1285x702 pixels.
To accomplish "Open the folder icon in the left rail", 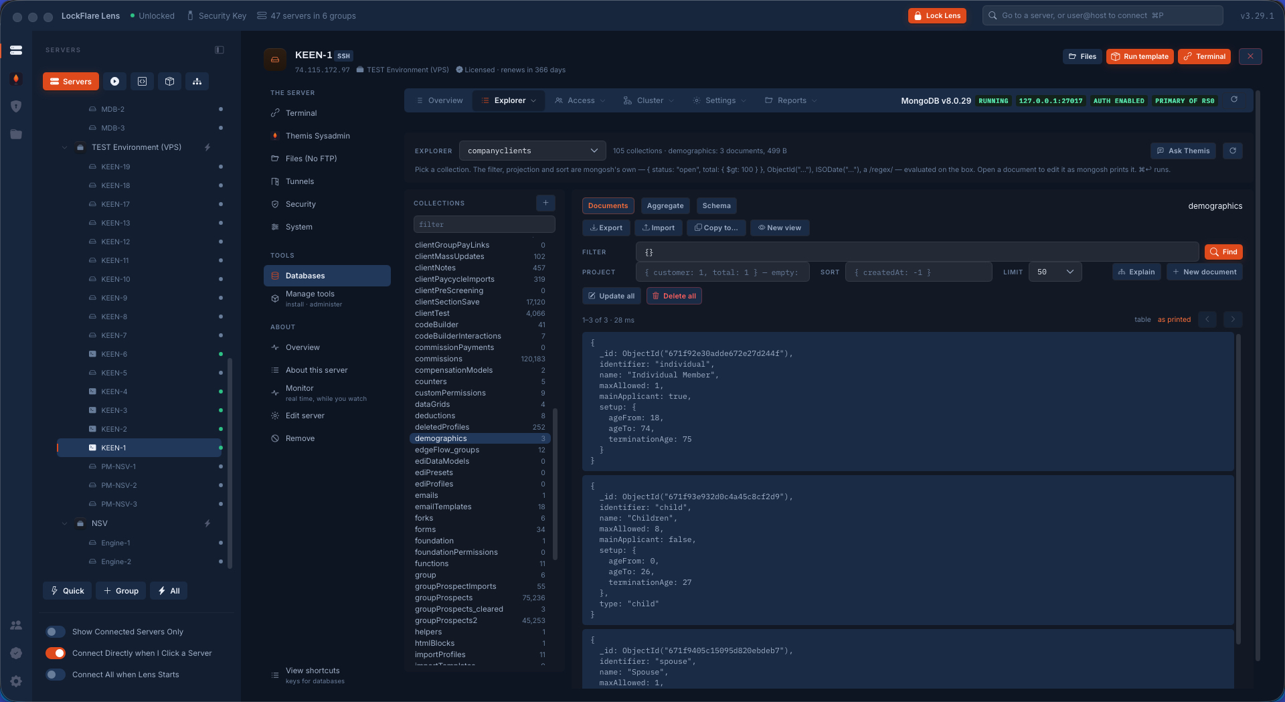I will click(x=16, y=135).
